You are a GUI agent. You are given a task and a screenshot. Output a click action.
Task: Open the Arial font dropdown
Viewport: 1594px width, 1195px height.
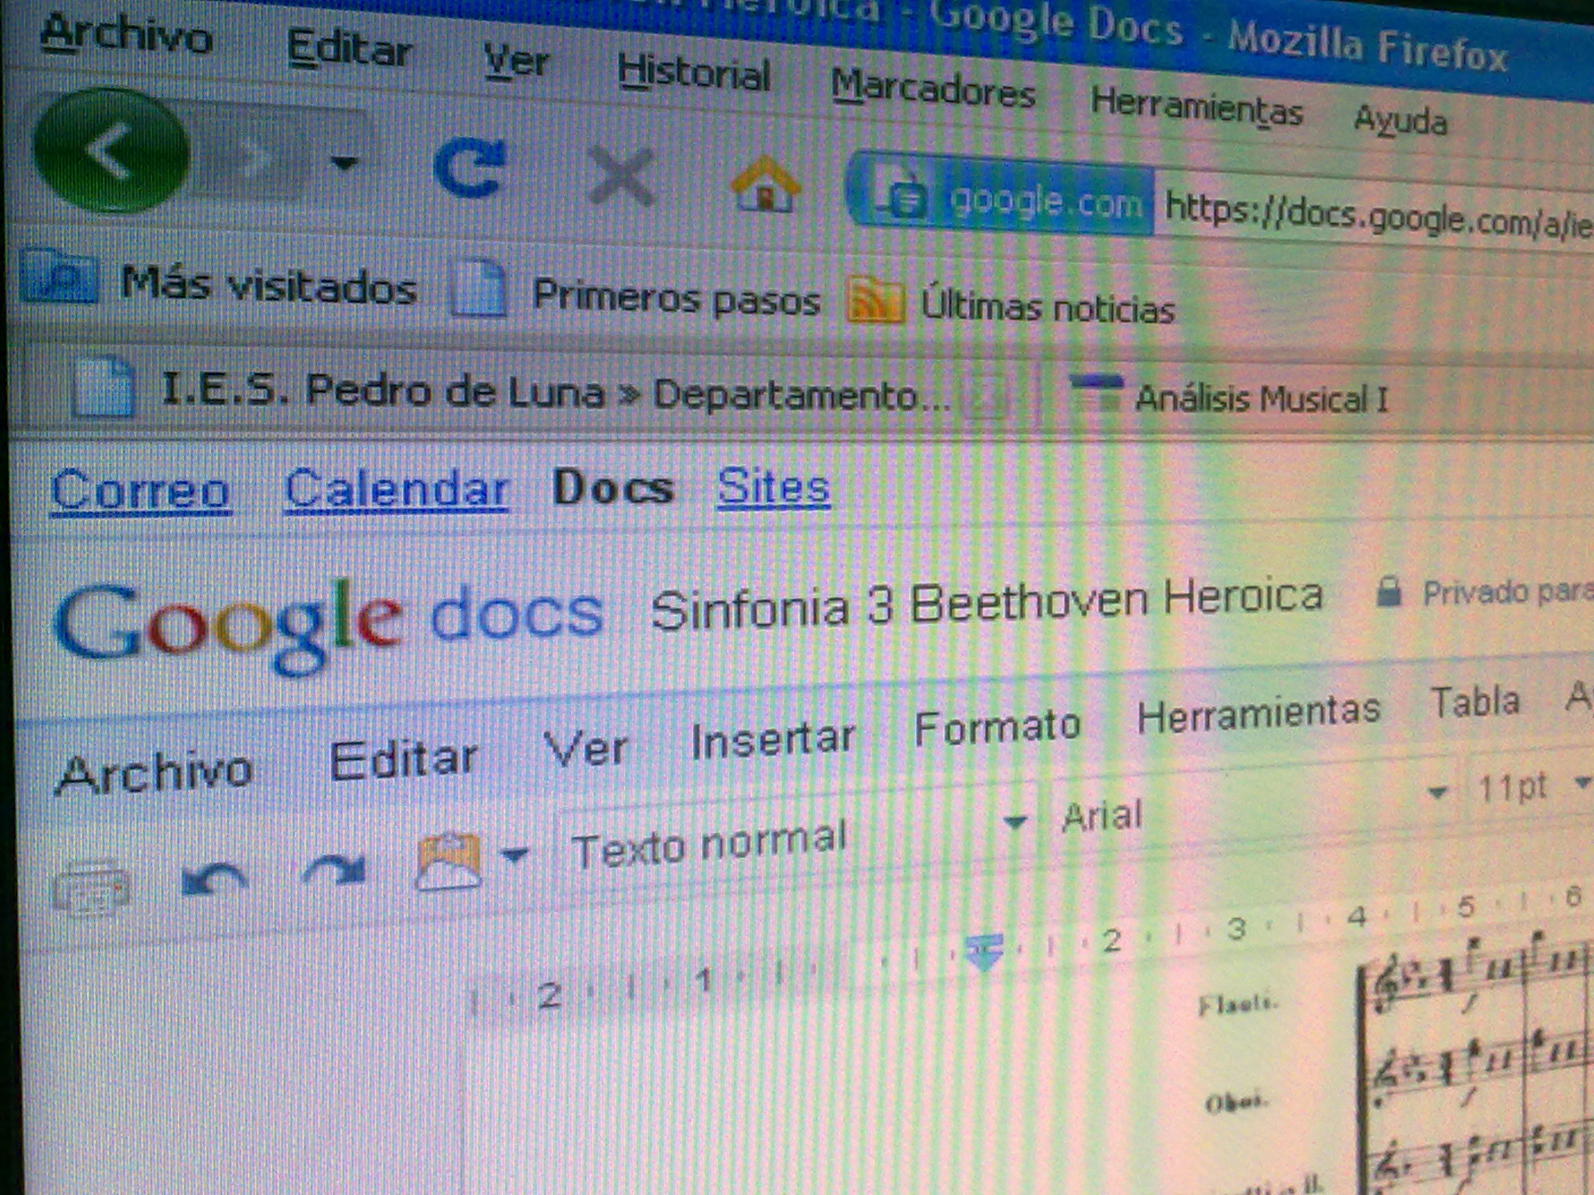1437,793
